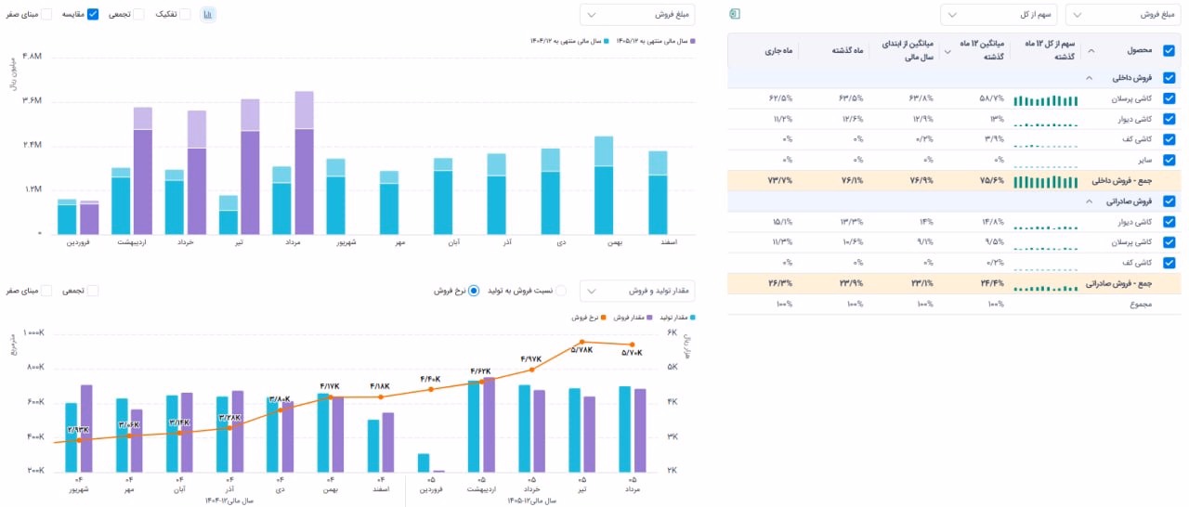The width and height of the screenshot is (1189, 507).
Task: Enable the تجمعی checkbox of top chart
Action: (138, 14)
